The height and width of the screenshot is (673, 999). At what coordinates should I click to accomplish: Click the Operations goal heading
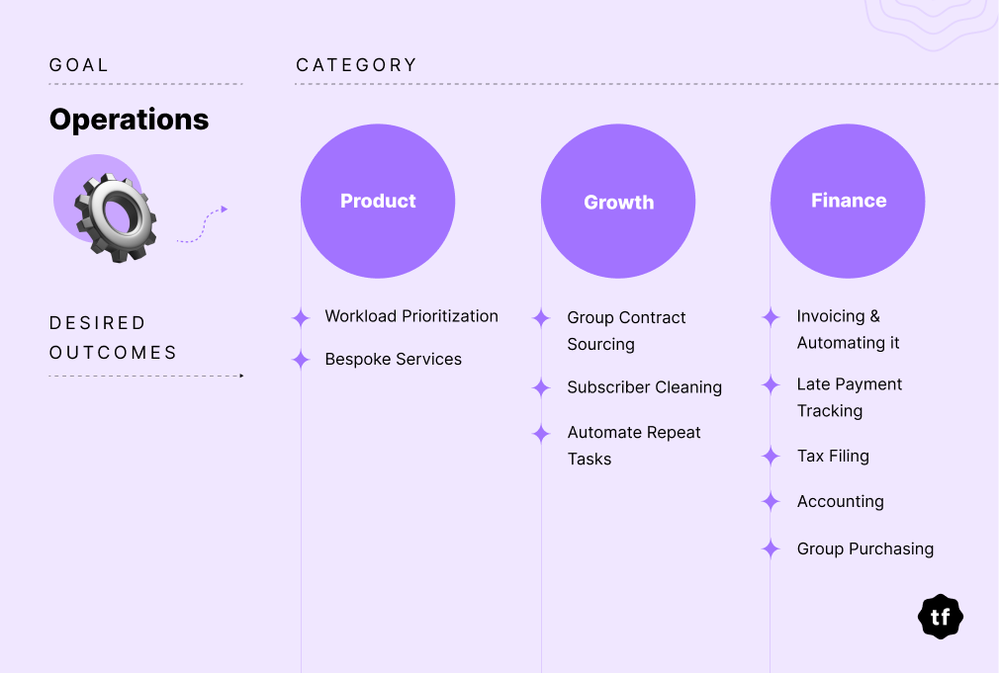(130, 120)
